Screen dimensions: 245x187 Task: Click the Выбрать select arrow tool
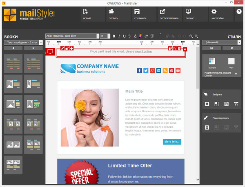(x=206, y=94)
